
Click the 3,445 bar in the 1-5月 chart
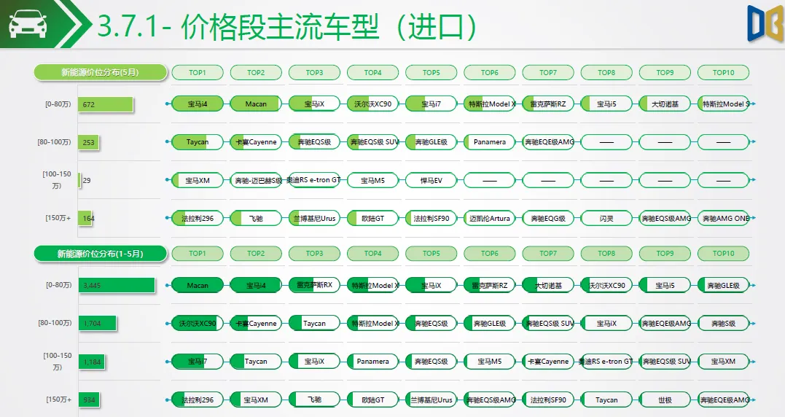tap(117, 285)
